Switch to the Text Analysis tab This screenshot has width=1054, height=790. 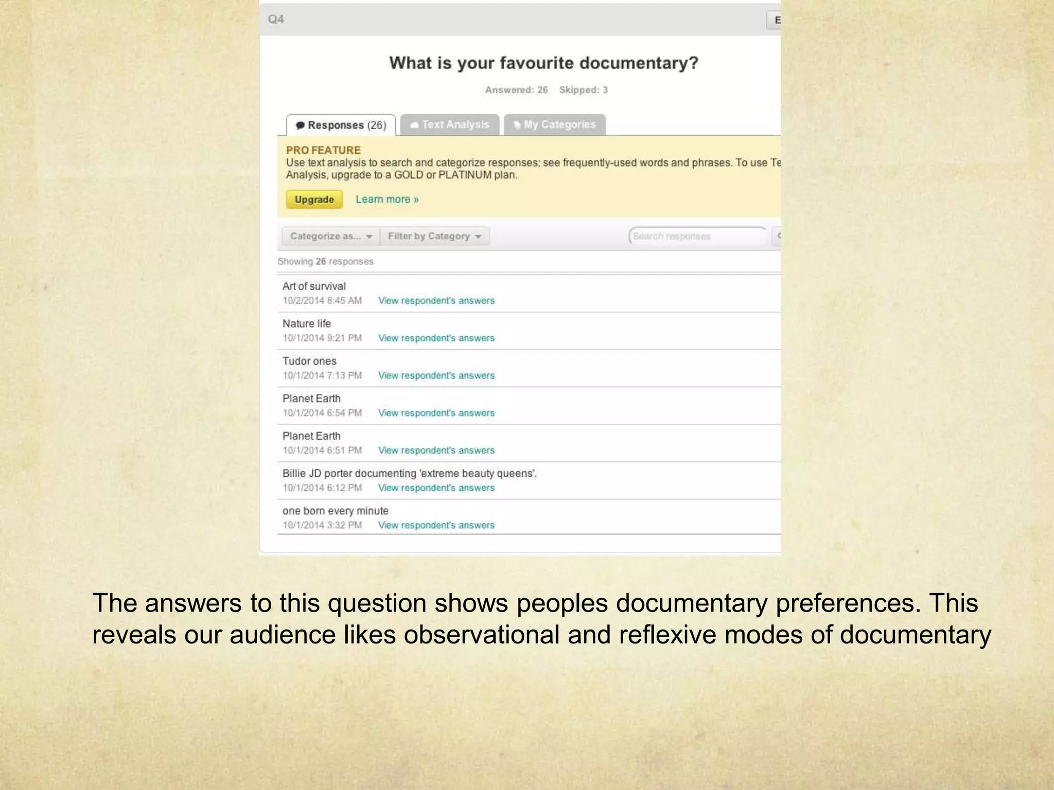click(x=450, y=124)
